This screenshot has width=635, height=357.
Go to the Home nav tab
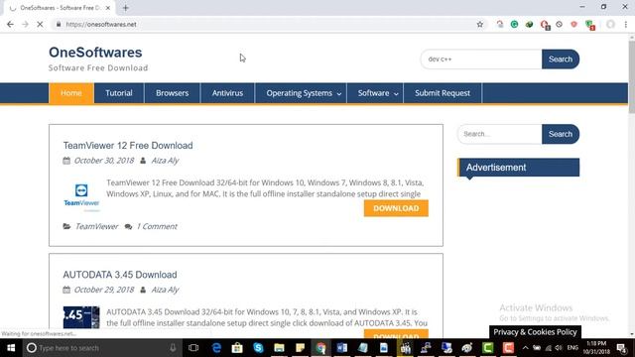tap(71, 93)
